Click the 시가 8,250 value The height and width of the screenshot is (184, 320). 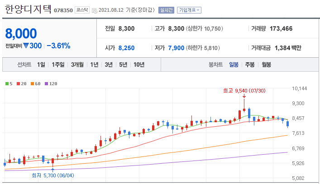click(x=126, y=48)
